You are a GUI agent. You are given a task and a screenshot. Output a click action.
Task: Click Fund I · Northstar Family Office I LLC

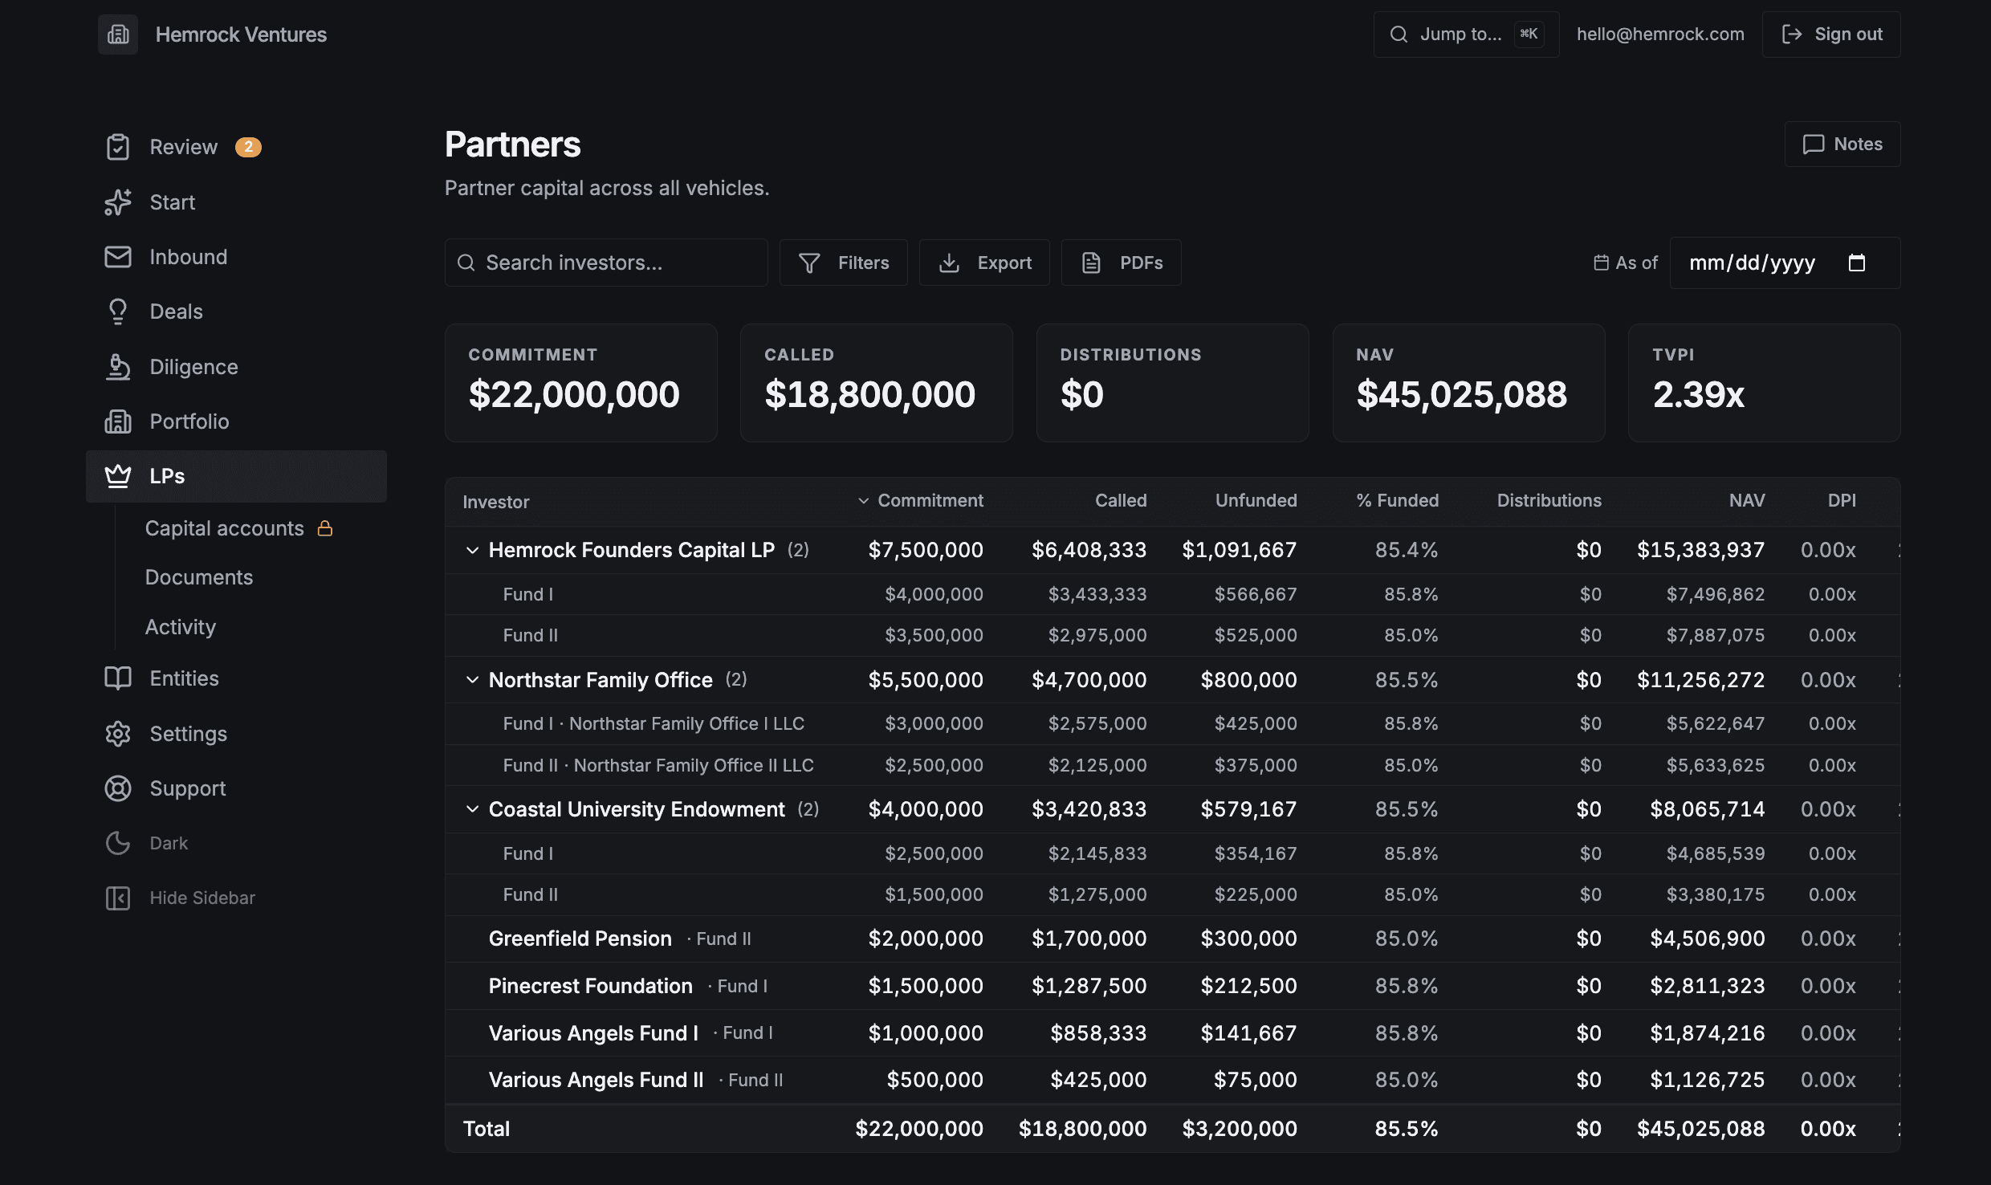pos(653,724)
